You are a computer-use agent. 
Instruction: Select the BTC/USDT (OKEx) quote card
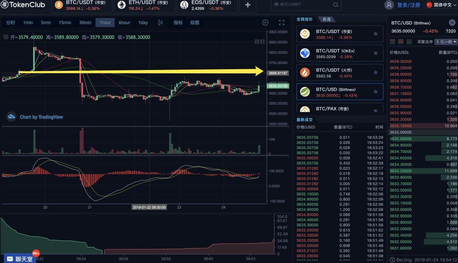[x=340, y=53]
